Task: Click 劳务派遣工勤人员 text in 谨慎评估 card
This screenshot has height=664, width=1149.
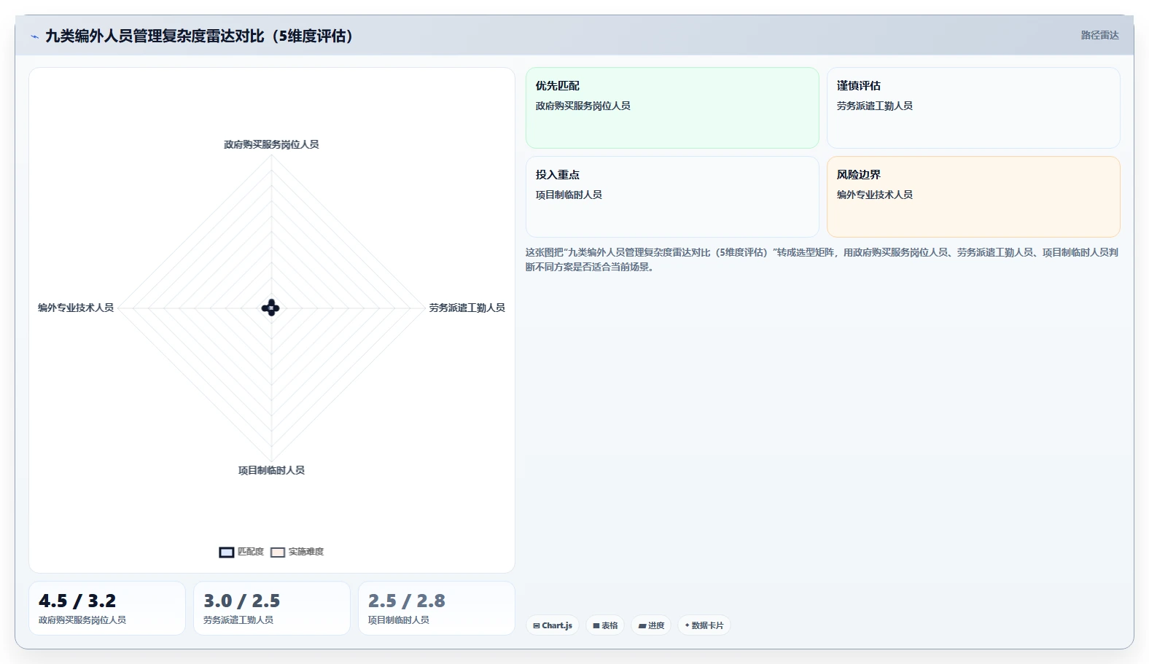Action: pos(875,106)
